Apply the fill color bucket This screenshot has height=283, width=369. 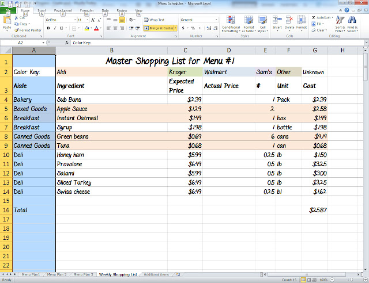pyautogui.click(x=87, y=28)
